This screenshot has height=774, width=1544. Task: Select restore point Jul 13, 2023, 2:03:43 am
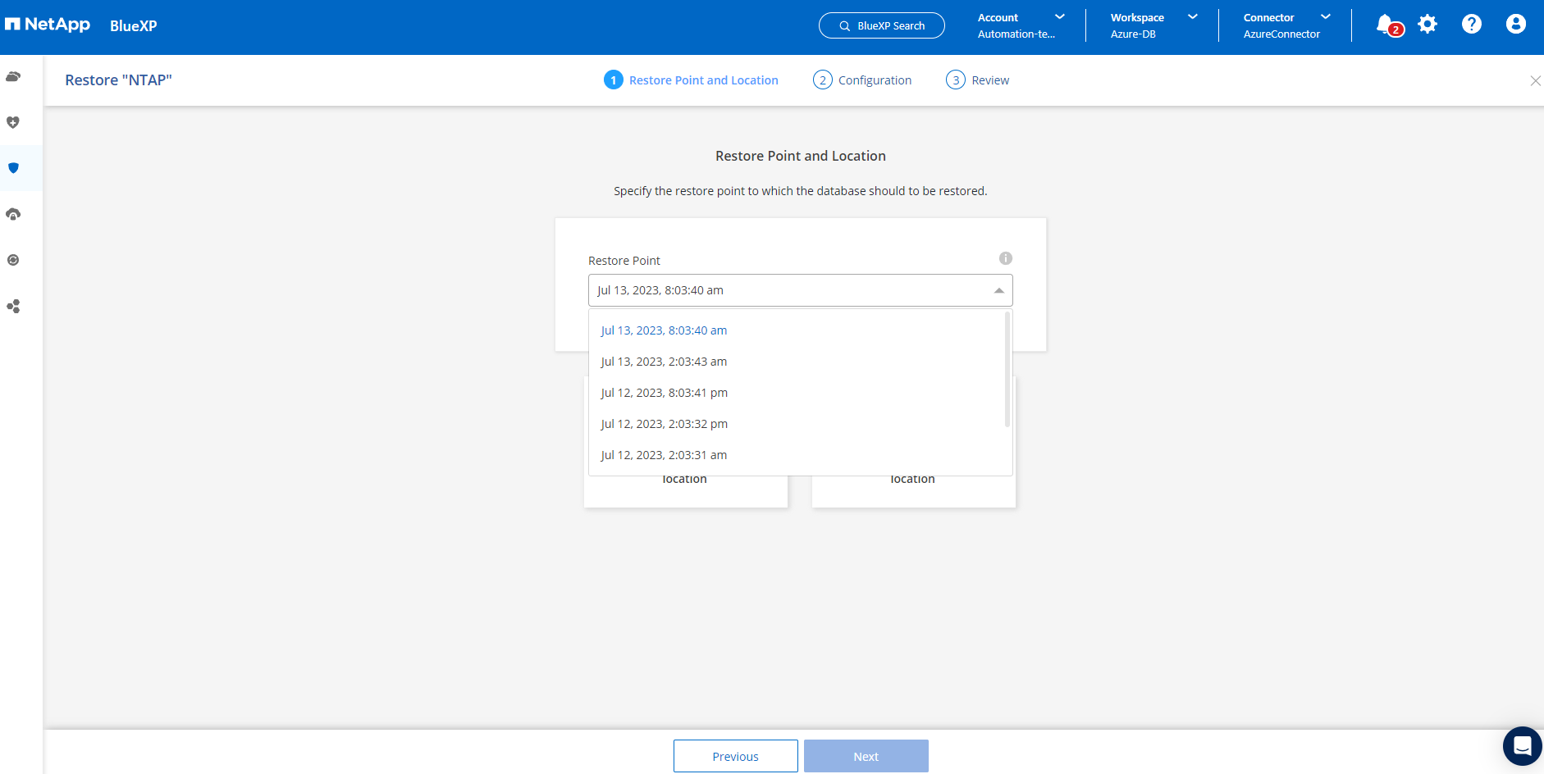(x=664, y=362)
